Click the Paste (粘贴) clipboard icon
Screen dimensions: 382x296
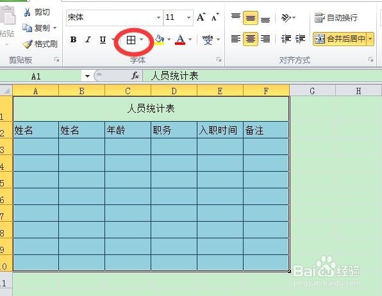[x=7, y=16]
